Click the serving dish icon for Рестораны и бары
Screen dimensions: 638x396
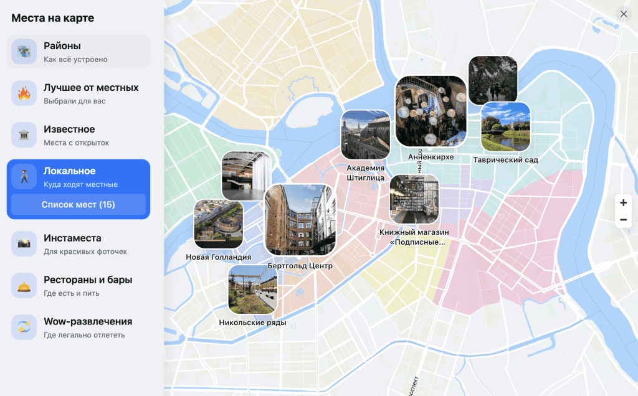tap(24, 285)
